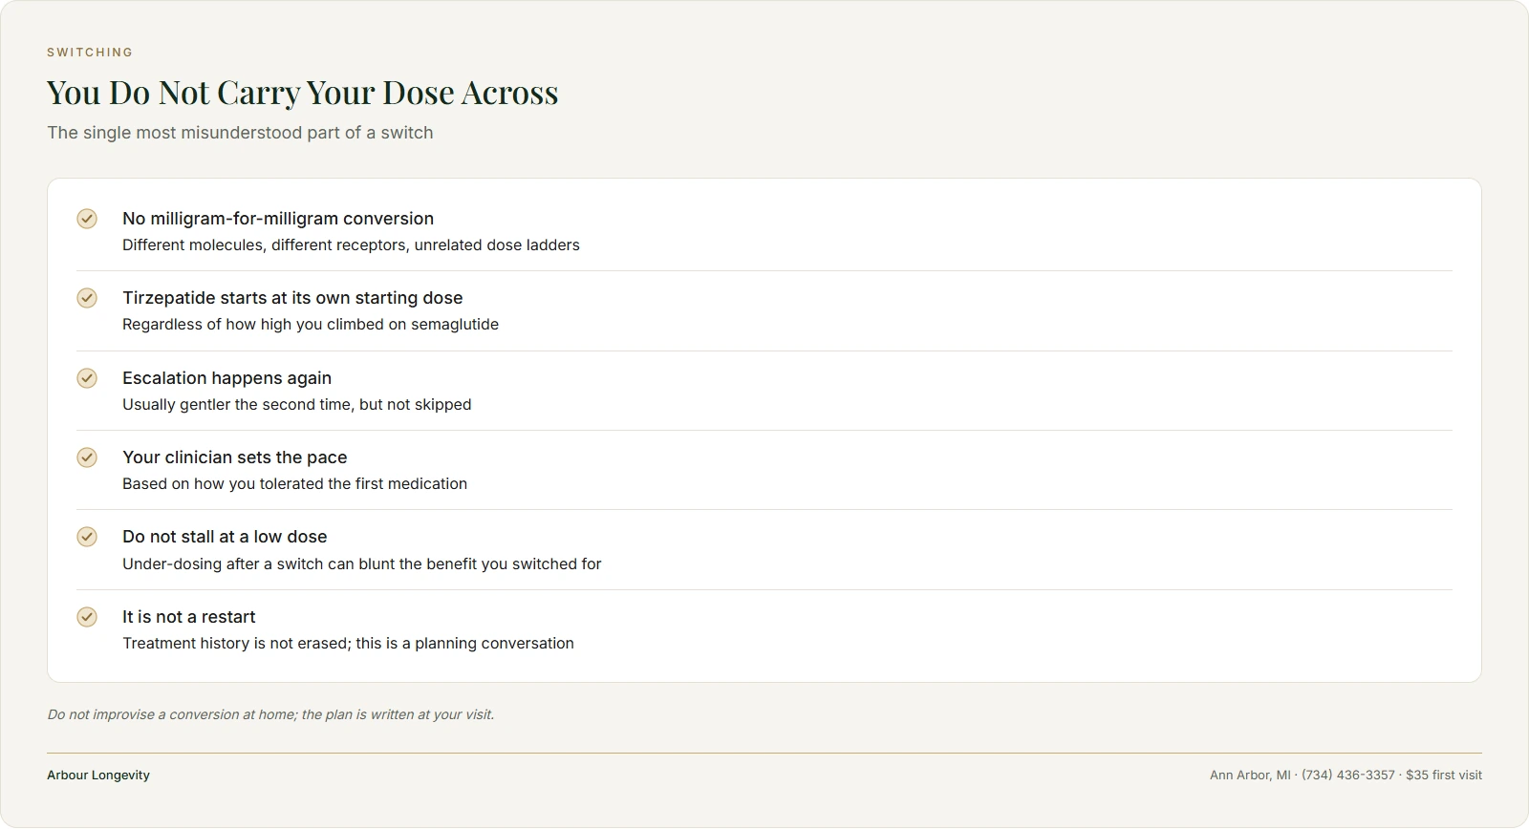Select No milligram-for-milligram conversion title
The width and height of the screenshot is (1529, 829).
[x=278, y=219]
